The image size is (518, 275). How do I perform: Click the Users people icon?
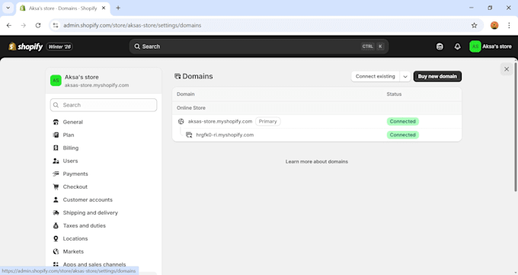[56, 161]
